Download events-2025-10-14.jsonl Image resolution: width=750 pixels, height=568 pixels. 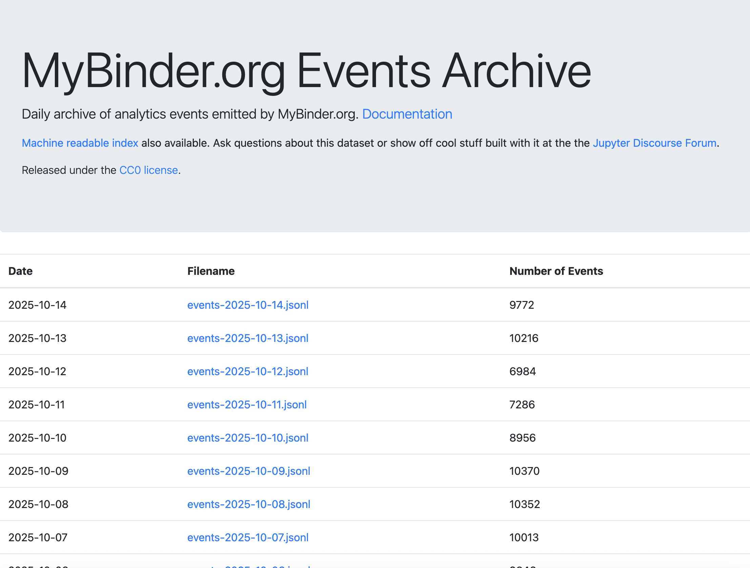pos(248,305)
